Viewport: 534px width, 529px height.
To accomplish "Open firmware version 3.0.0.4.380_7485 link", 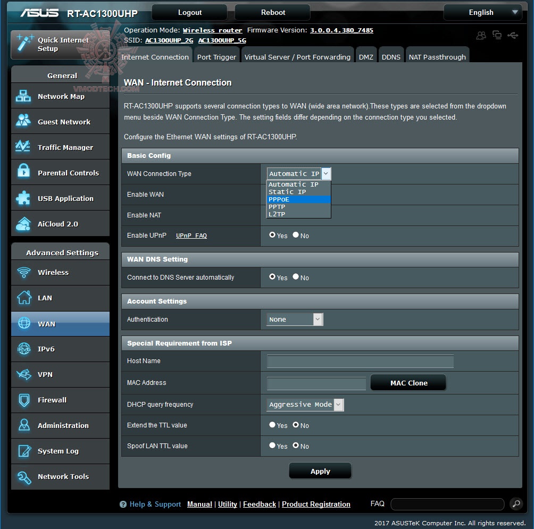I will [x=341, y=30].
